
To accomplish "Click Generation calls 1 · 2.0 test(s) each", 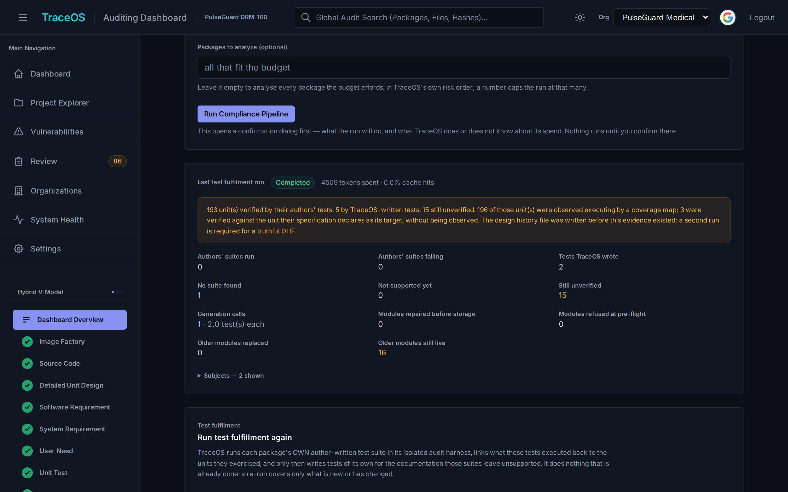I will [x=231, y=324].
